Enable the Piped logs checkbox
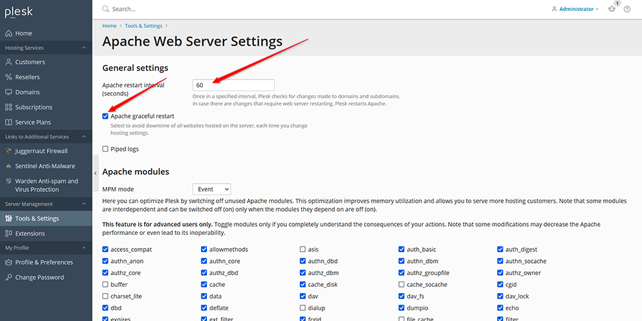 tap(105, 149)
